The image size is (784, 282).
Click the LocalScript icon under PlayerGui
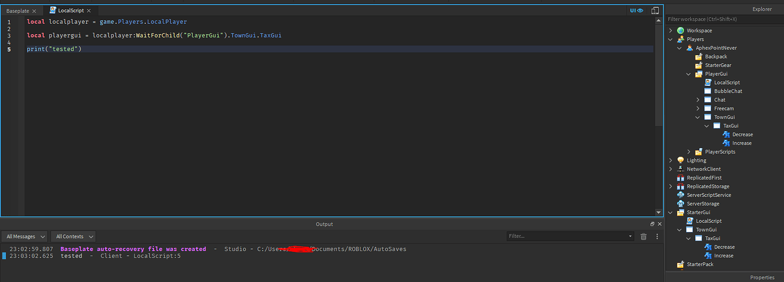(708, 82)
